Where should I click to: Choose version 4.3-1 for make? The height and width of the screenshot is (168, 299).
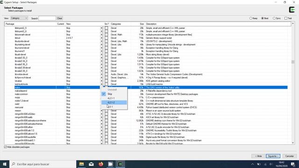click(114, 107)
